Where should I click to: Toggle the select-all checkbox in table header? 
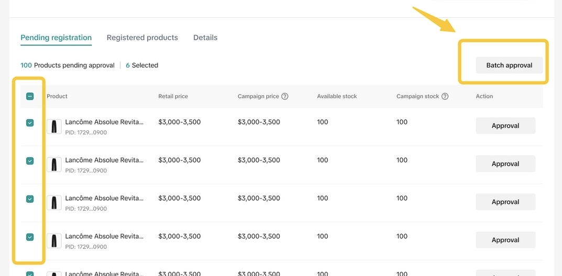[30, 96]
